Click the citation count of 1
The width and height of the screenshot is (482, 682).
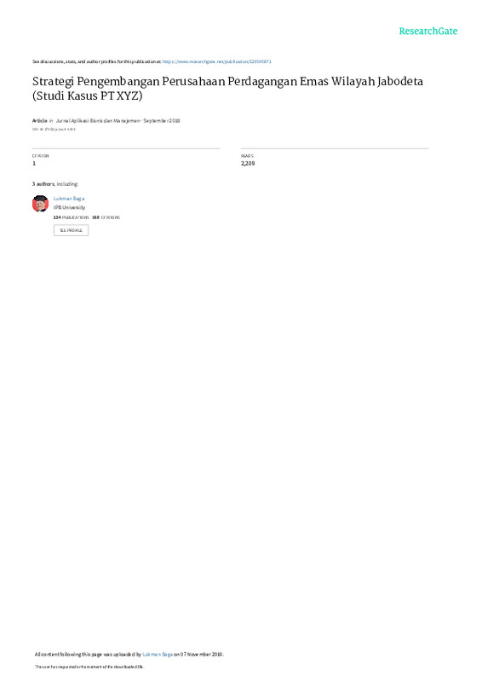[x=34, y=164]
